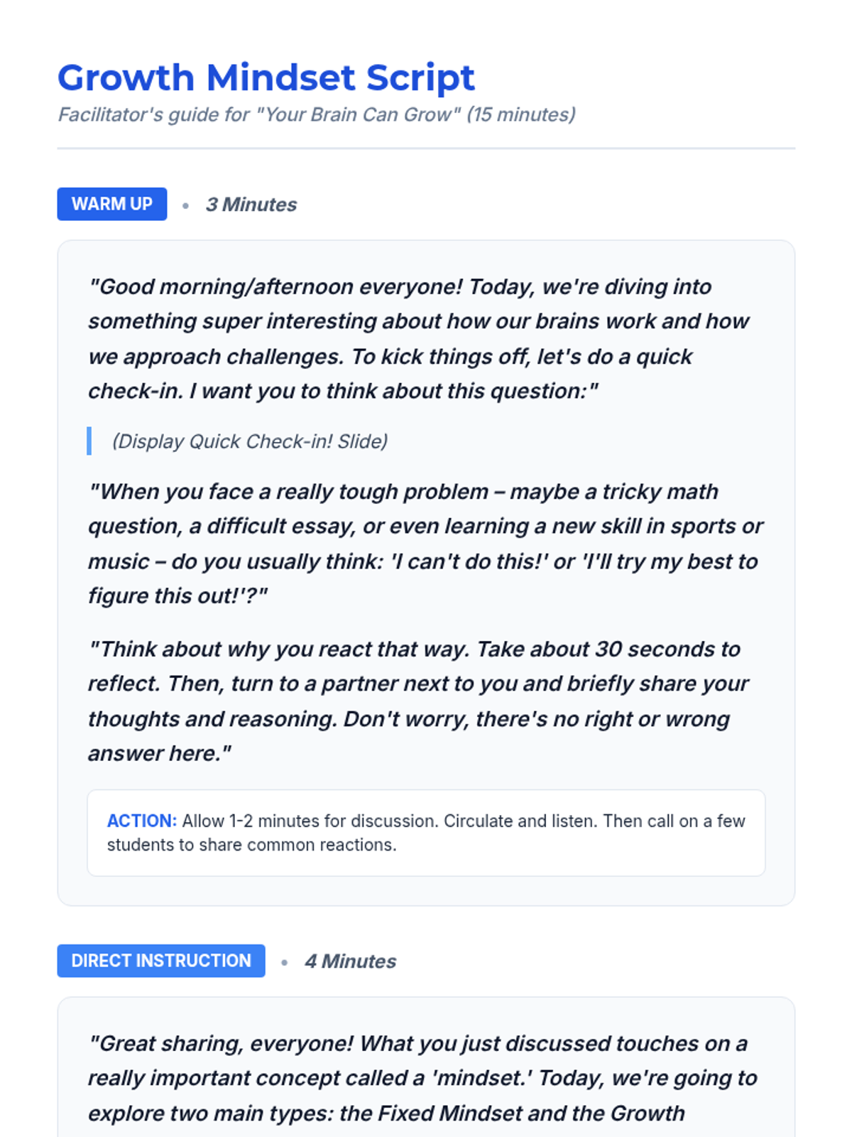Click the DIRECT INSTRUCTION section badge
Screen dimensions: 852x1137
point(161,961)
